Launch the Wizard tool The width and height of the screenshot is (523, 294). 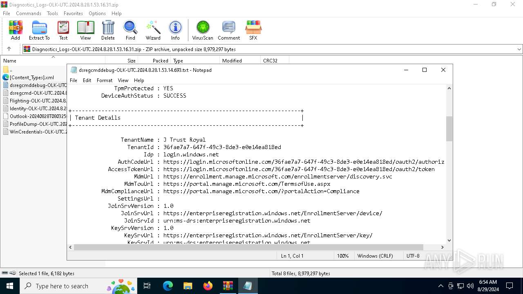[153, 31]
